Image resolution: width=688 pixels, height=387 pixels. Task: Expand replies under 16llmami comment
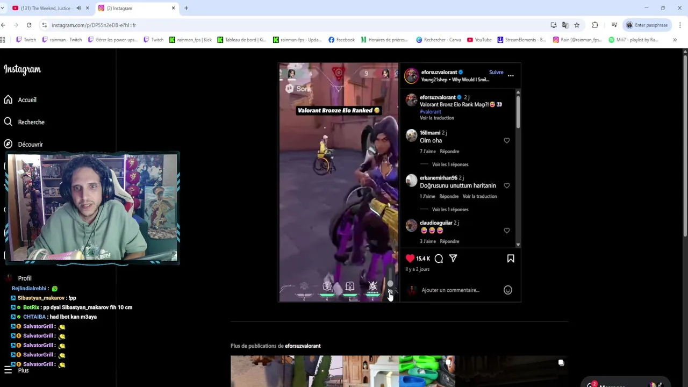tap(450, 164)
